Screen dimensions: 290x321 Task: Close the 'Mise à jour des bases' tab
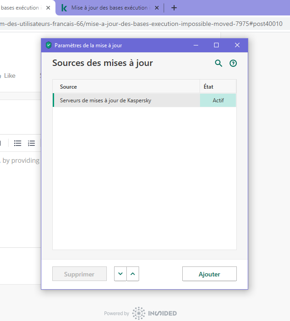pos(157,8)
